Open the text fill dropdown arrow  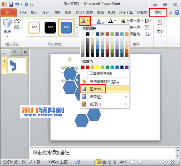click(115, 21)
